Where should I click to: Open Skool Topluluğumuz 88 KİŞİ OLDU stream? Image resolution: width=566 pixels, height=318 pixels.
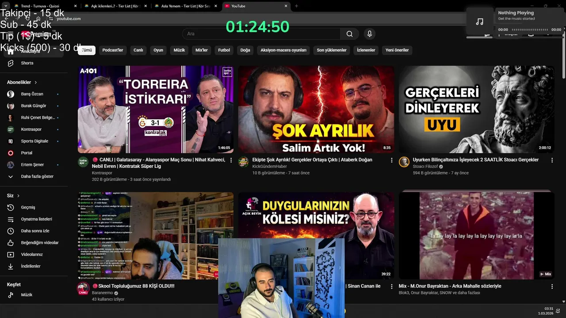[x=134, y=286]
